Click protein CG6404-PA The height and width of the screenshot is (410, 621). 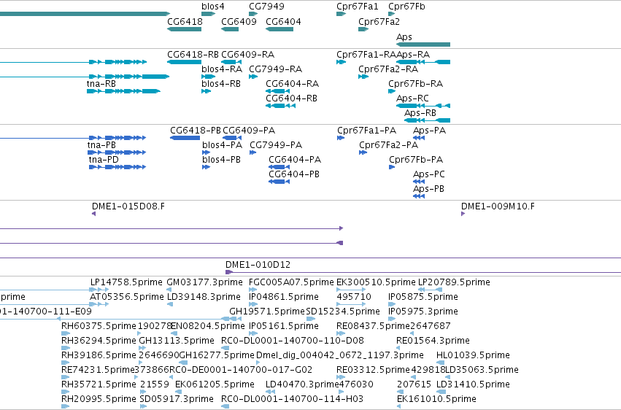tap(279, 167)
